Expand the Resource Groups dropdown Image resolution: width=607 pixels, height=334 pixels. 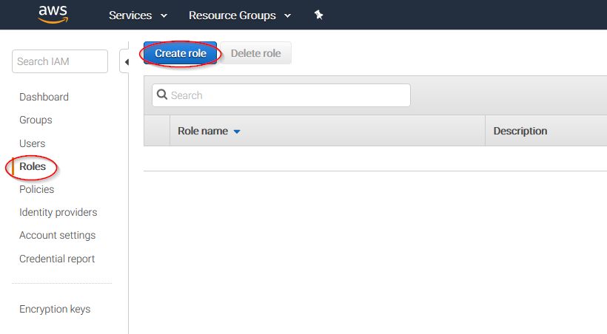point(239,16)
